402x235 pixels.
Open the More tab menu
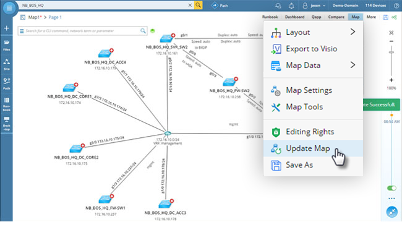(x=371, y=17)
